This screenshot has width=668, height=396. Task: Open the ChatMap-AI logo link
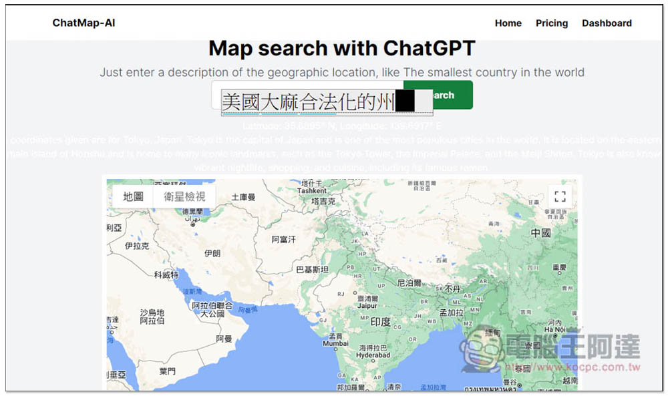pyautogui.click(x=83, y=23)
